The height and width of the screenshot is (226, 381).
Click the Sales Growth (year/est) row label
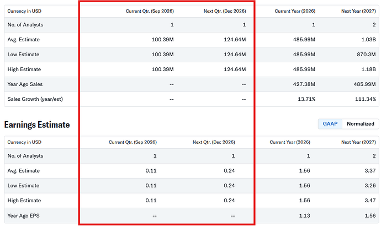35,99
